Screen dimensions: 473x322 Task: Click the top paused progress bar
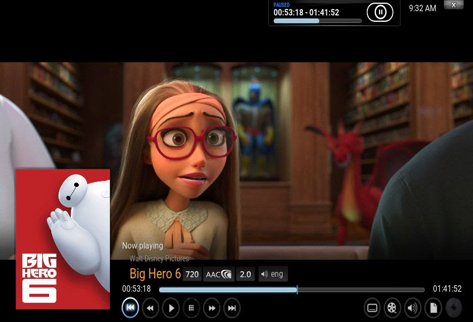click(x=317, y=21)
